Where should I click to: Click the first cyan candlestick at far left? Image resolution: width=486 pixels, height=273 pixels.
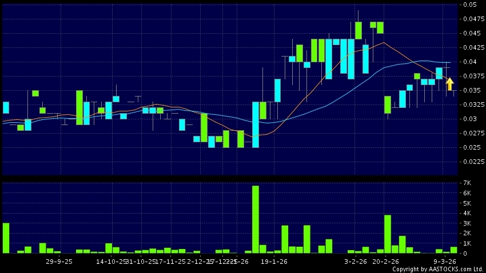click(x=6, y=108)
